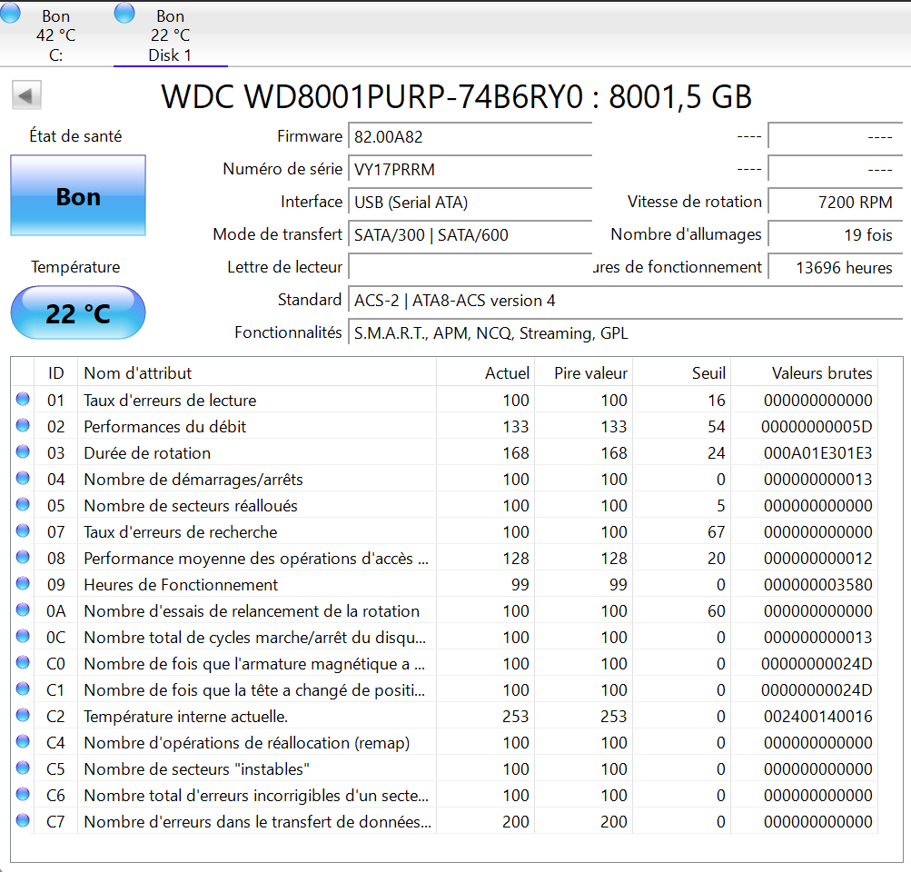Select the Nombre de démarrages/arrêts row
Screen dimensions: 911x872
point(444,479)
